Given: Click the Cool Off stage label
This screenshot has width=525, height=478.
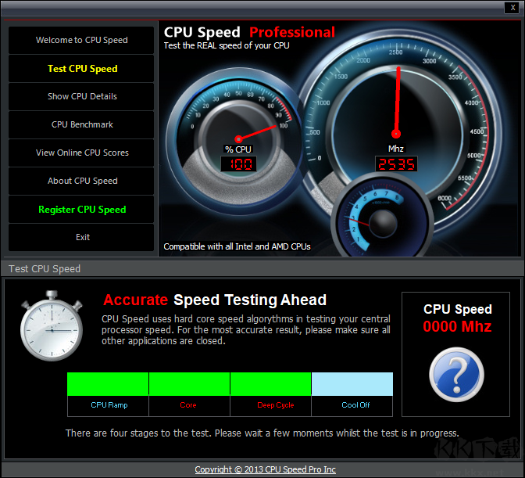Looking at the screenshot, I should coord(355,405).
